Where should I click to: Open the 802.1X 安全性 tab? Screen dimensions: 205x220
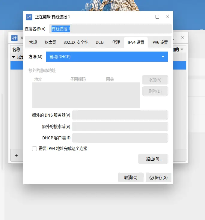tap(76, 42)
